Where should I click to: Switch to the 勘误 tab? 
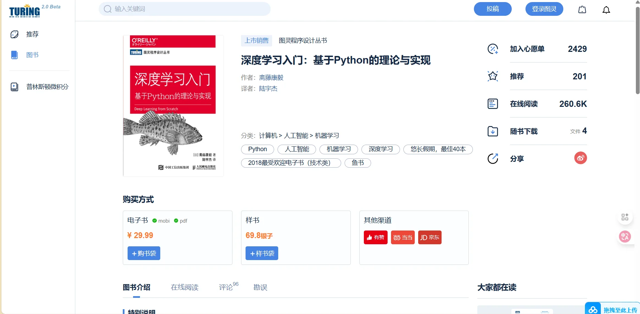260,287
